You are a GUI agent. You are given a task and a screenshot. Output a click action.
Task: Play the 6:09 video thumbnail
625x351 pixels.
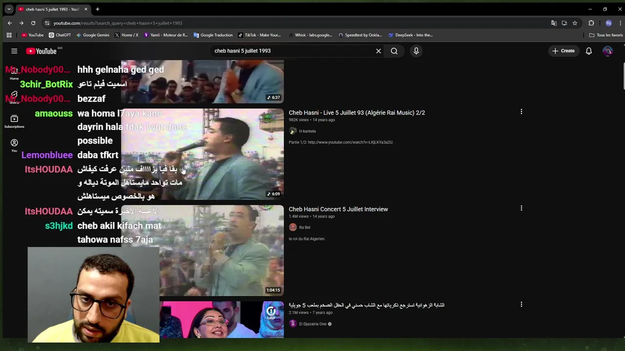click(x=202, y=154)
